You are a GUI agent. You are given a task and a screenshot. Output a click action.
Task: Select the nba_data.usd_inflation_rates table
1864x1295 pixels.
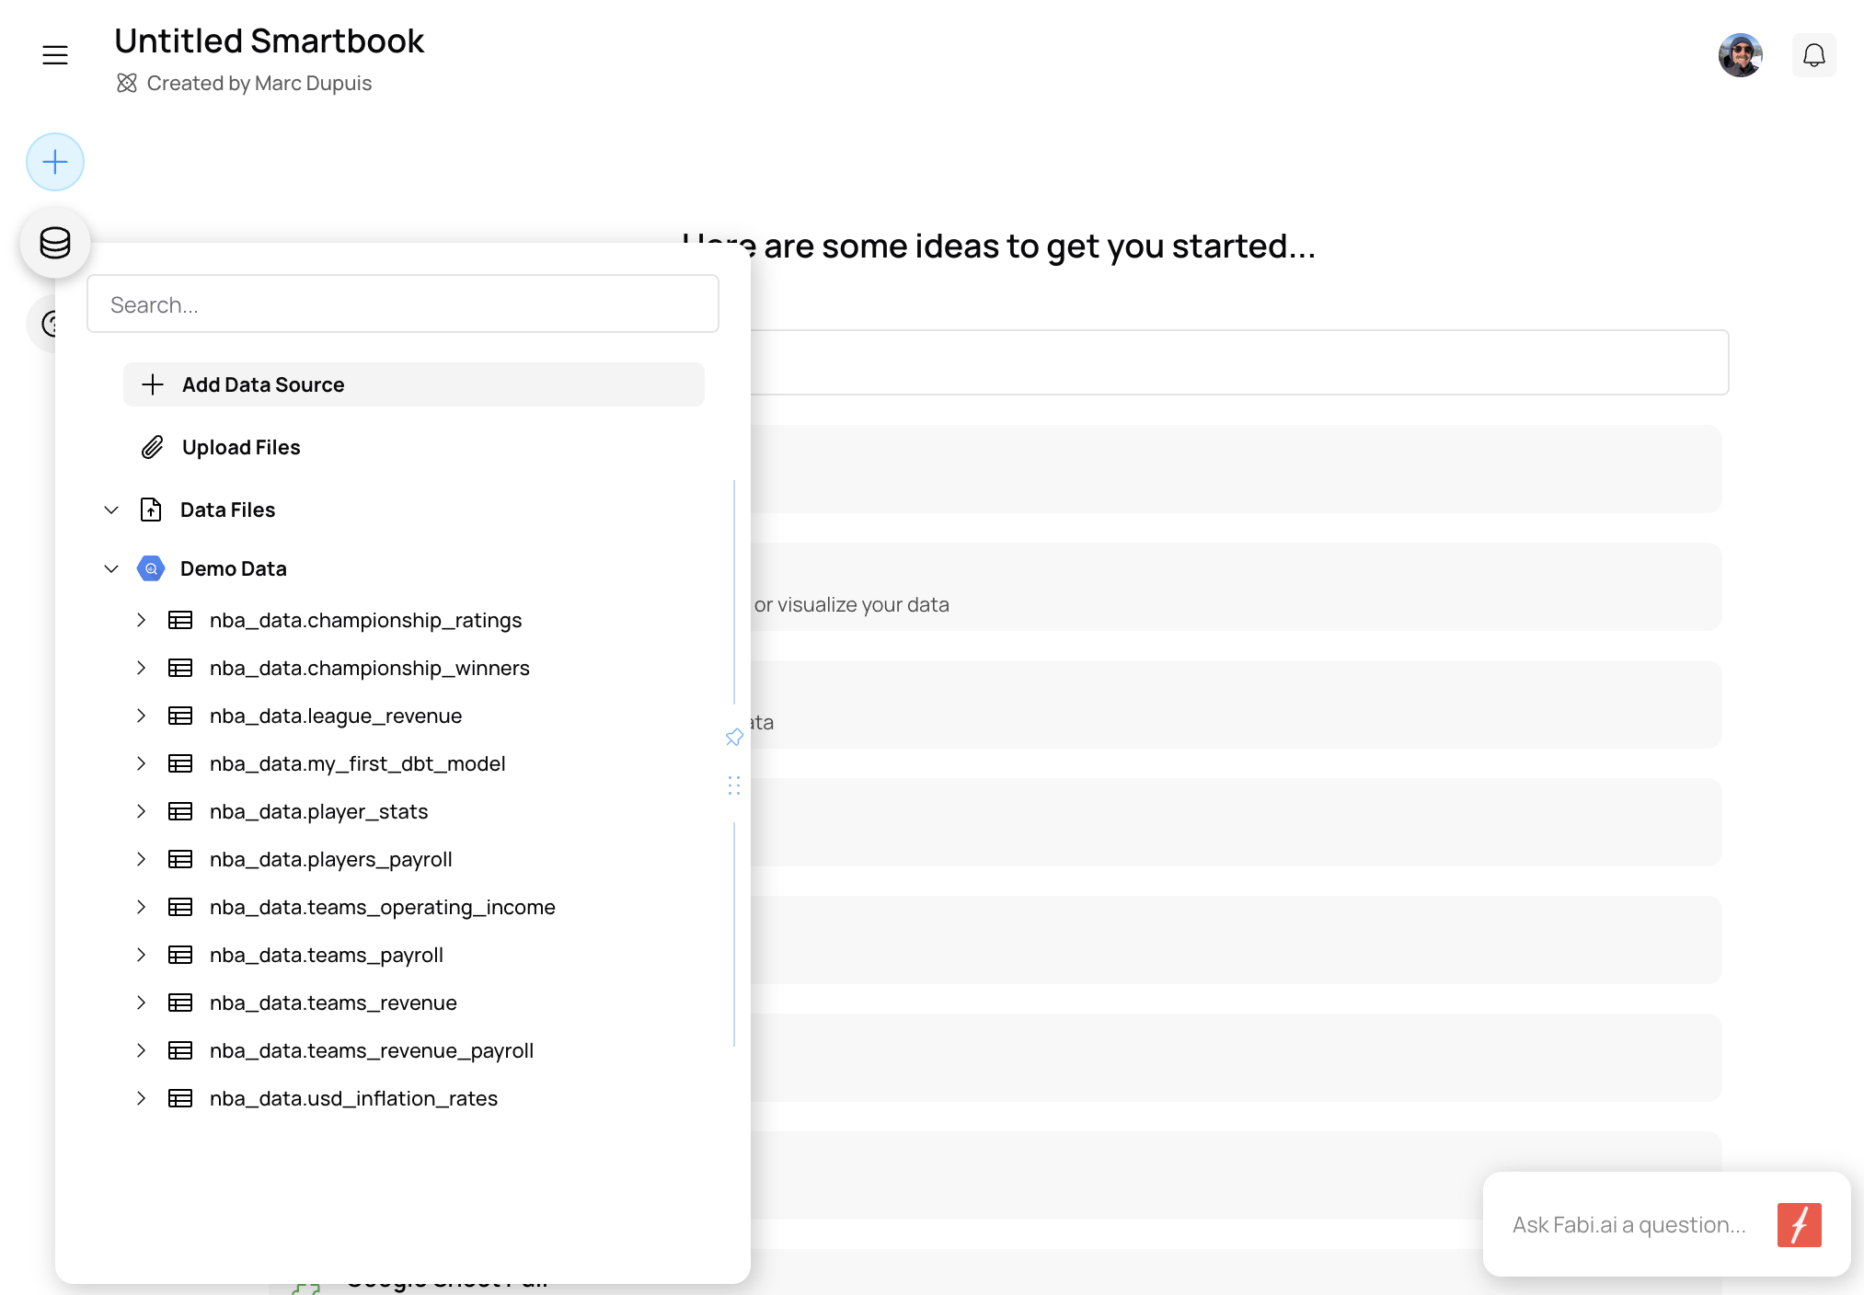(x=353, y=1098)
